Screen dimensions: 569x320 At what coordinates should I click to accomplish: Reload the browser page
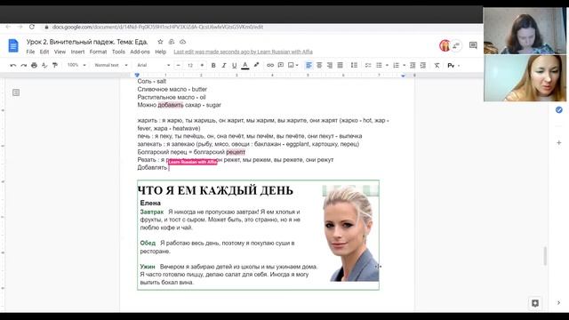tap(32, 27)
